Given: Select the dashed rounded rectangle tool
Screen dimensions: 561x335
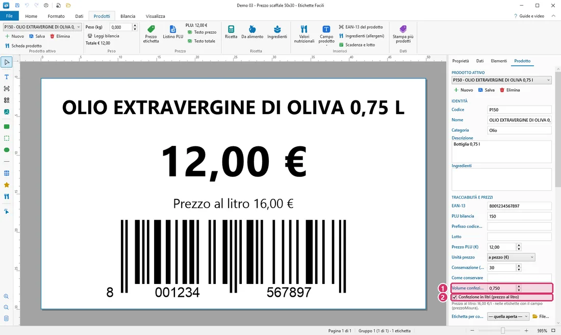Looking at the screenshot, I should pos(7,138).
